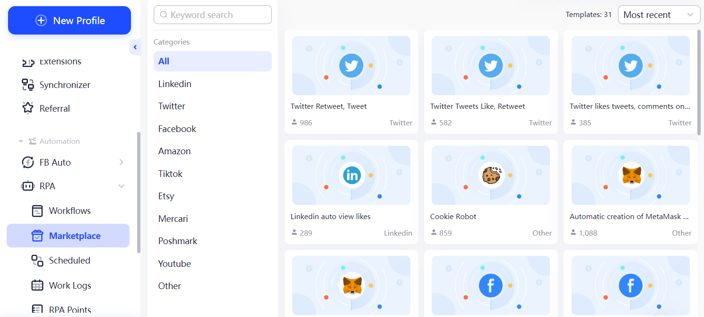Expand the FB Auto submenu arrow
The height and width of the screenshot is (317, 704).
click(x=122, y=162)
